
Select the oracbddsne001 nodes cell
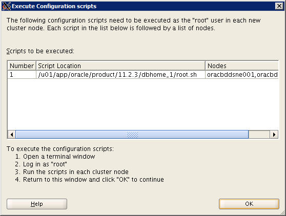pos(242,75)
